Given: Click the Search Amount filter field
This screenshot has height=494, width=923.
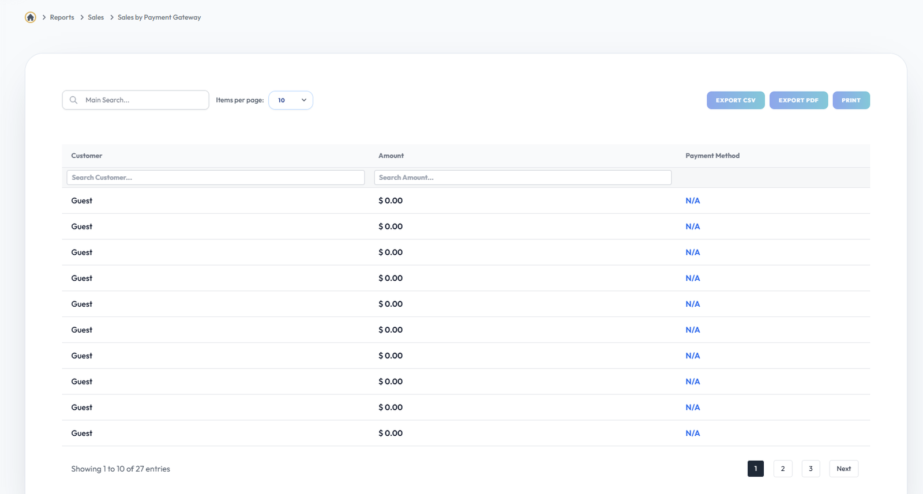Looking at the screenshot, I should coord(523,178).
